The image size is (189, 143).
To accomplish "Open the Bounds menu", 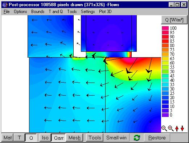I will [x=38, y=12].
